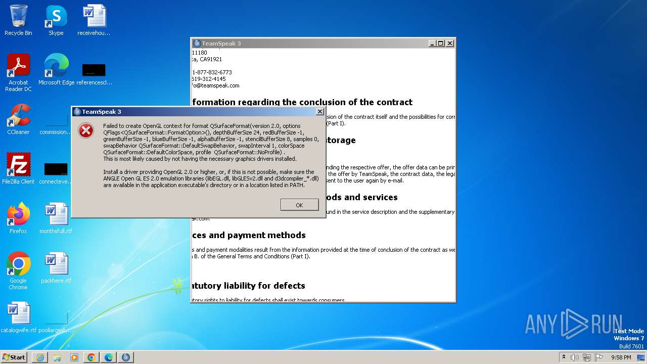Launch Google Chrome desktop shortcut
This screenshot has width=647, height=364.
click(18, 271)
